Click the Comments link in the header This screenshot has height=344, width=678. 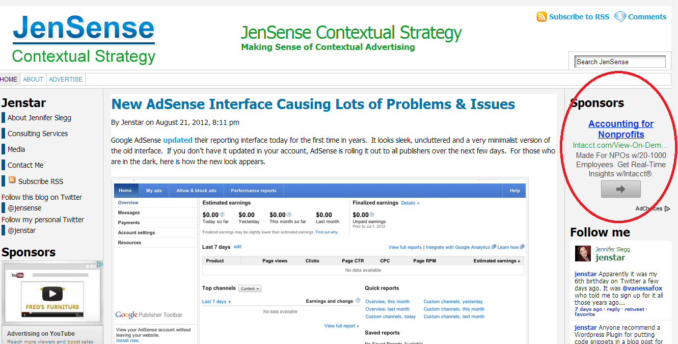[x=647, y=17]
